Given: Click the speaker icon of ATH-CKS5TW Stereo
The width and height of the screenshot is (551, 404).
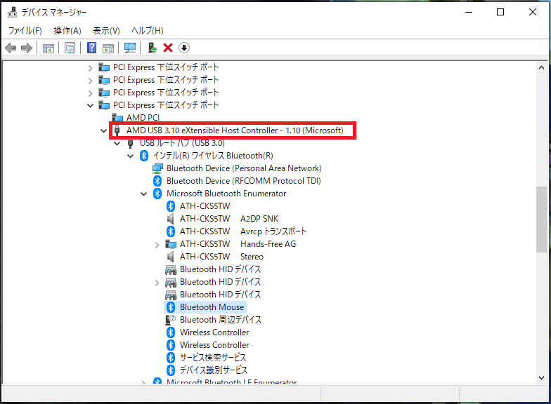Looking at the screenshot, I should 170,257.
